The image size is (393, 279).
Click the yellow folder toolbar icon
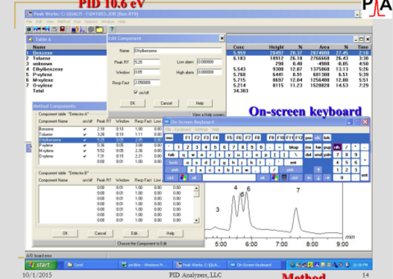coord(99,30)
